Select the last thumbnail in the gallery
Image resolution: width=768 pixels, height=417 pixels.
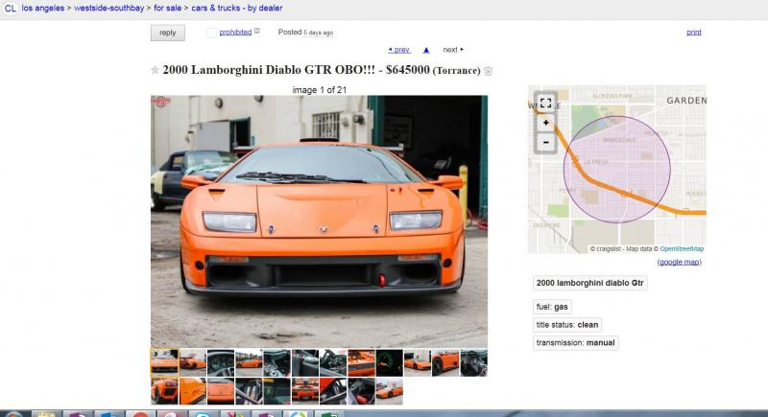(390, 391)
